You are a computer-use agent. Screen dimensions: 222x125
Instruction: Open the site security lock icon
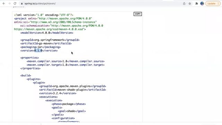(x=22, y=3)
